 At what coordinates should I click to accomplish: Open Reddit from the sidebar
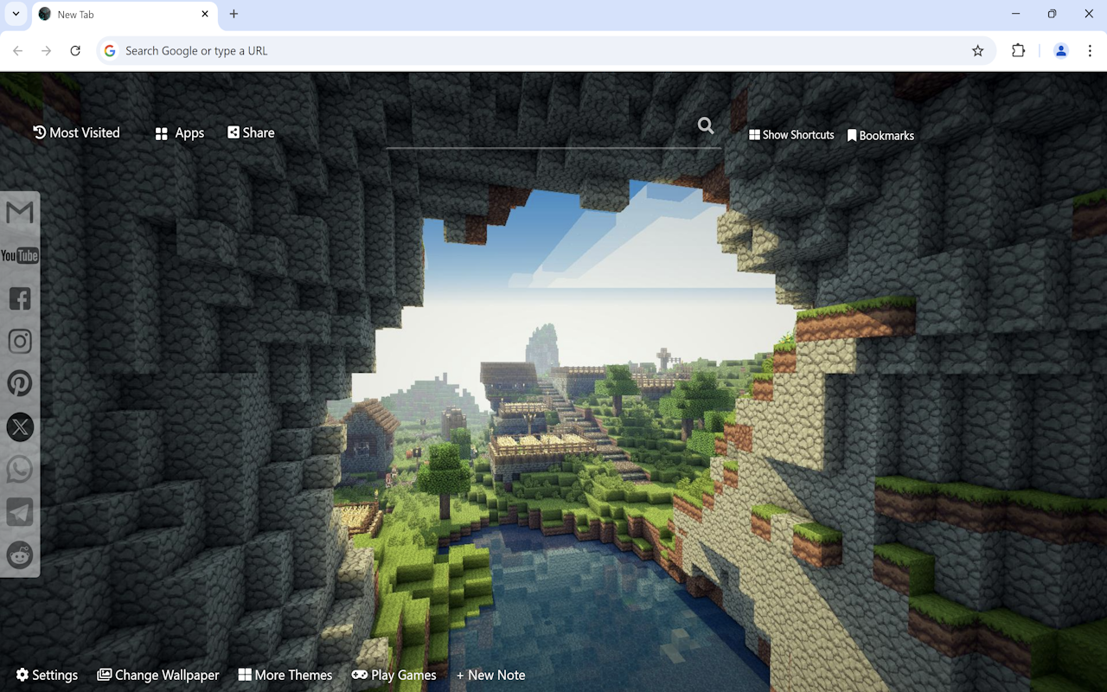pos(19,554)
